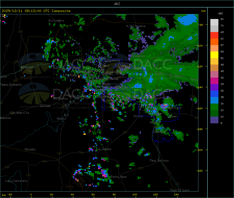Screen dimensions: 234x198
Task: Click the blue 30 dBZ echo in top-right corner
Action: (x=187, y=20)
